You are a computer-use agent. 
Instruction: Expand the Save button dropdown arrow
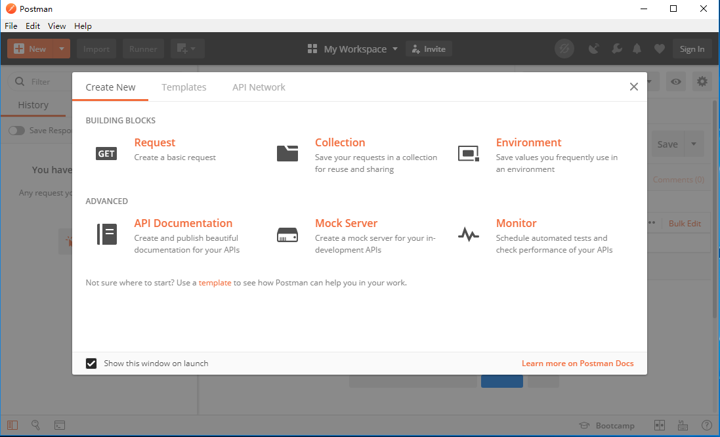[694, 144]
